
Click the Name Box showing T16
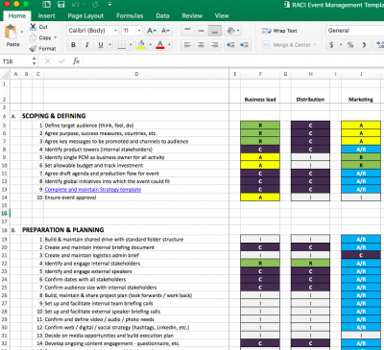pyautogui.click(x=16, y=61)
